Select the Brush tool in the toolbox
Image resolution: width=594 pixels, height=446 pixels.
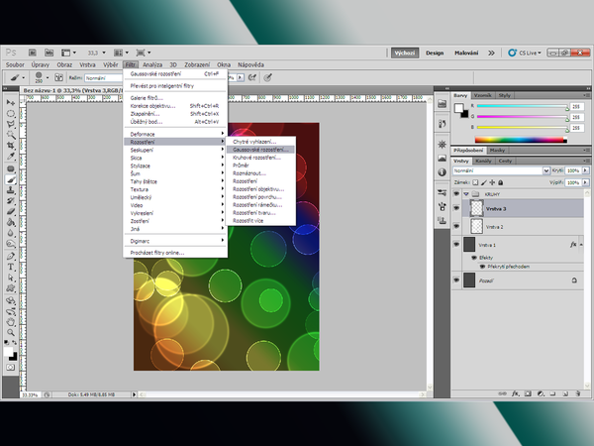(x=11, y=180)
